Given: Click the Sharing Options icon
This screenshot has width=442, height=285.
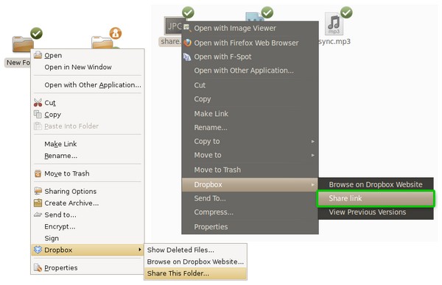Looking at the screenshot, I should tap(38, 191).
